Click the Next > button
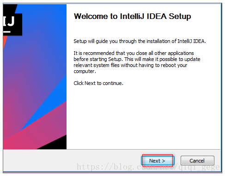Viewport: 225px width, 176px height. pos(158,161)
